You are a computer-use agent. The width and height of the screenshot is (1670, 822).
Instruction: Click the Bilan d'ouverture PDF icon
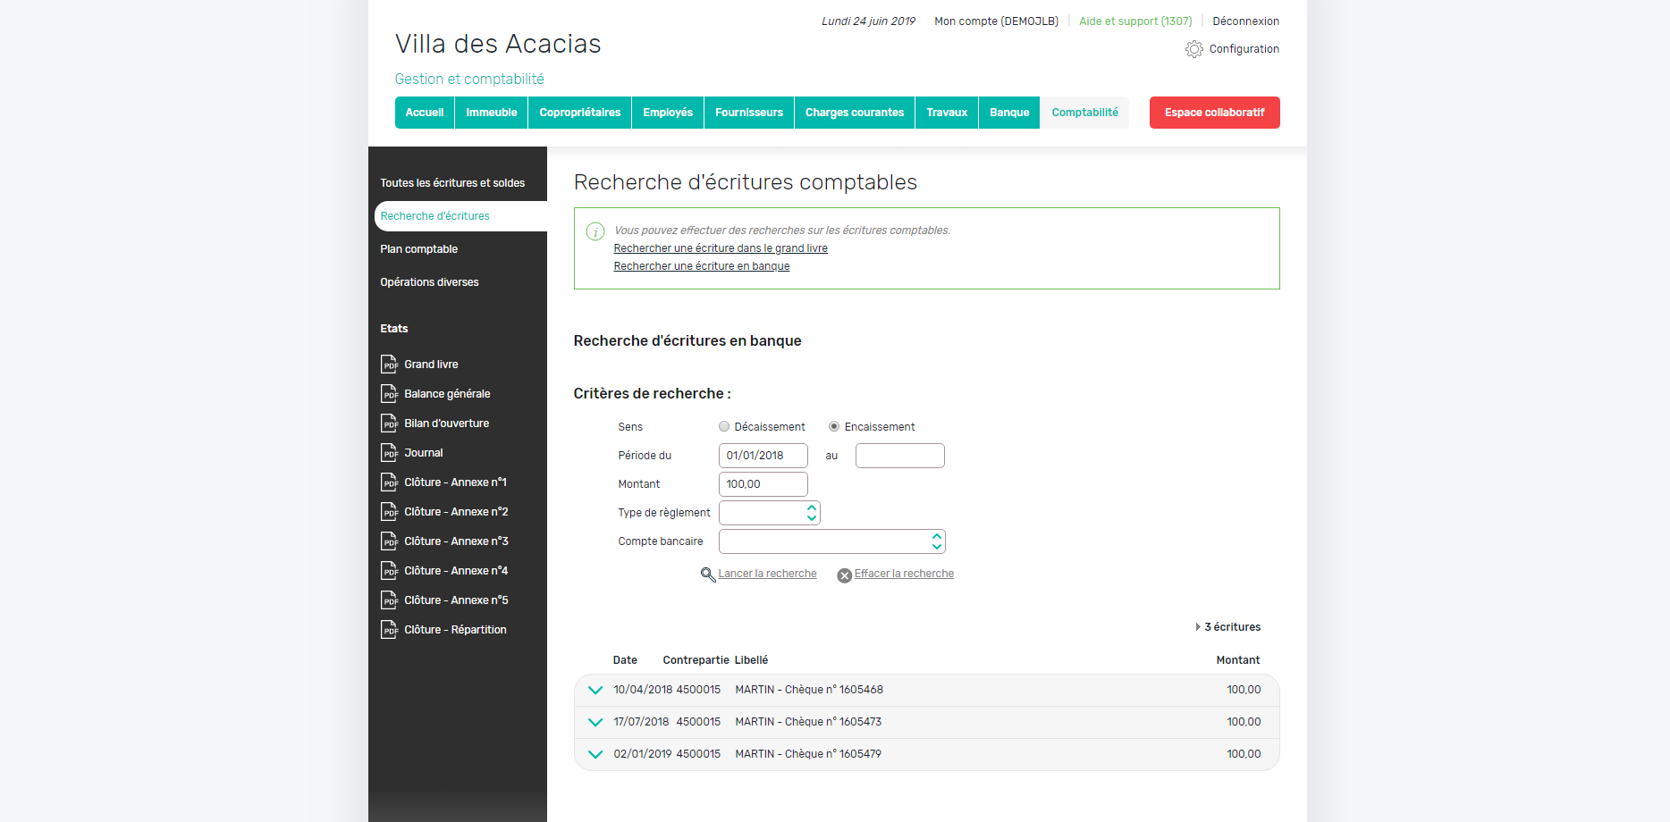(x=389, y=424)
